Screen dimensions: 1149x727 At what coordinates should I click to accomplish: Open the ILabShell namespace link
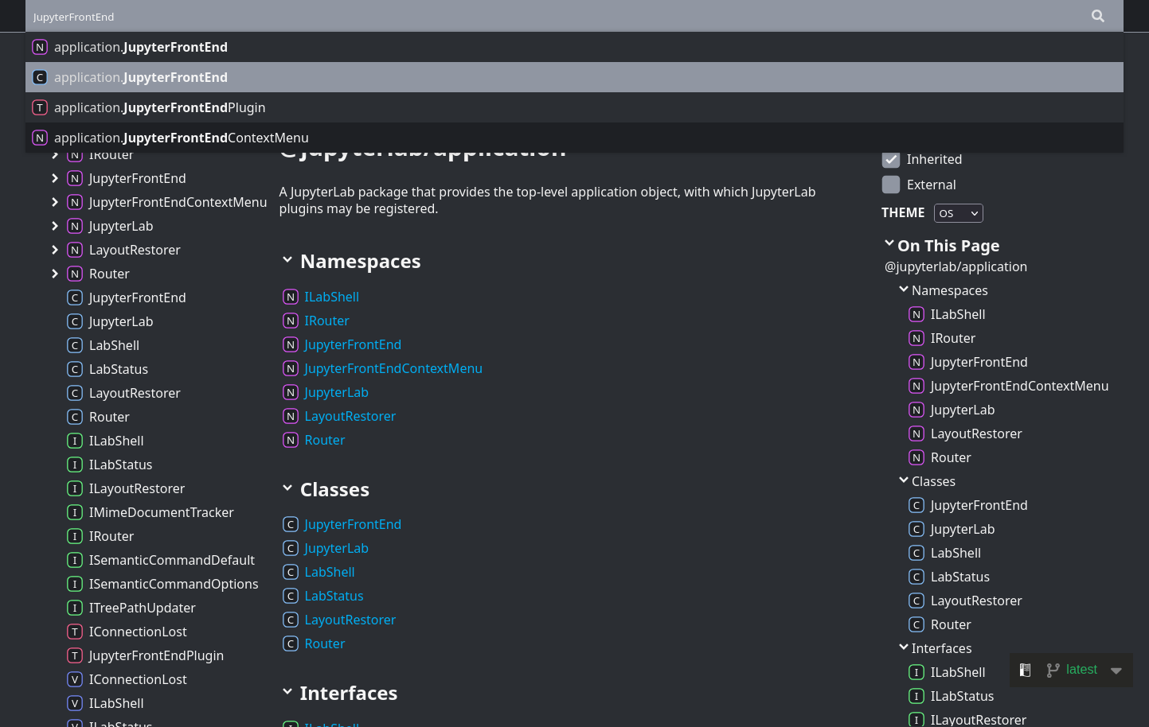tap(331, 297)
